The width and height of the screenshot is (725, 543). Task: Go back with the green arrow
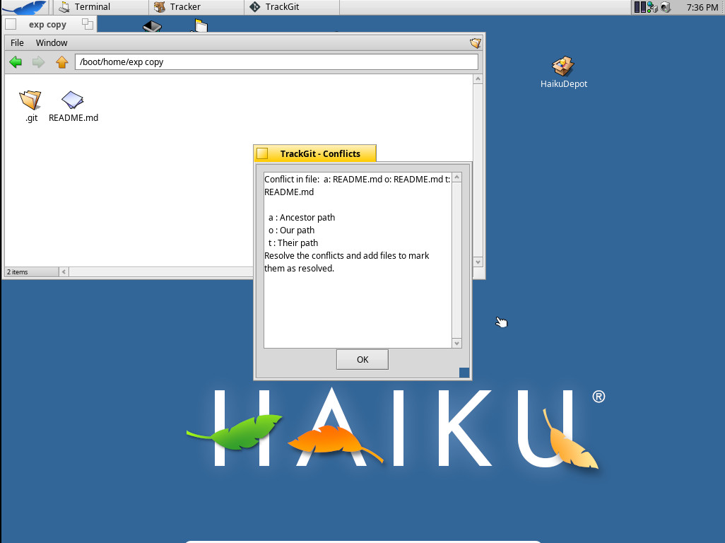(x=16, y=62)
